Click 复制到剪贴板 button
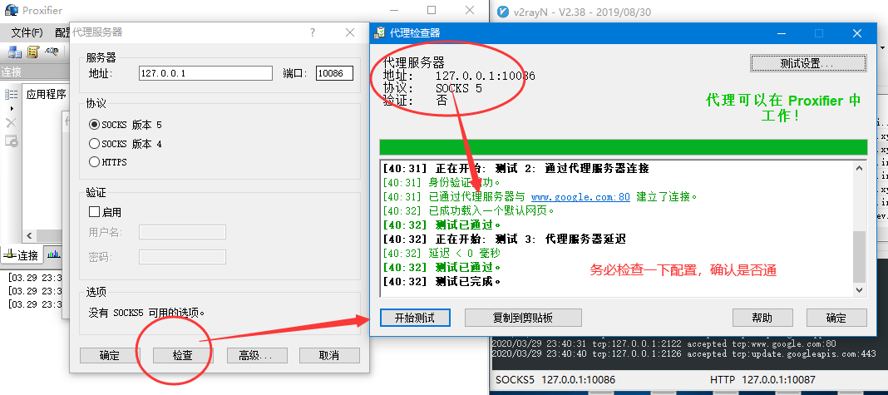888x395 pixels. coord(523,318)
